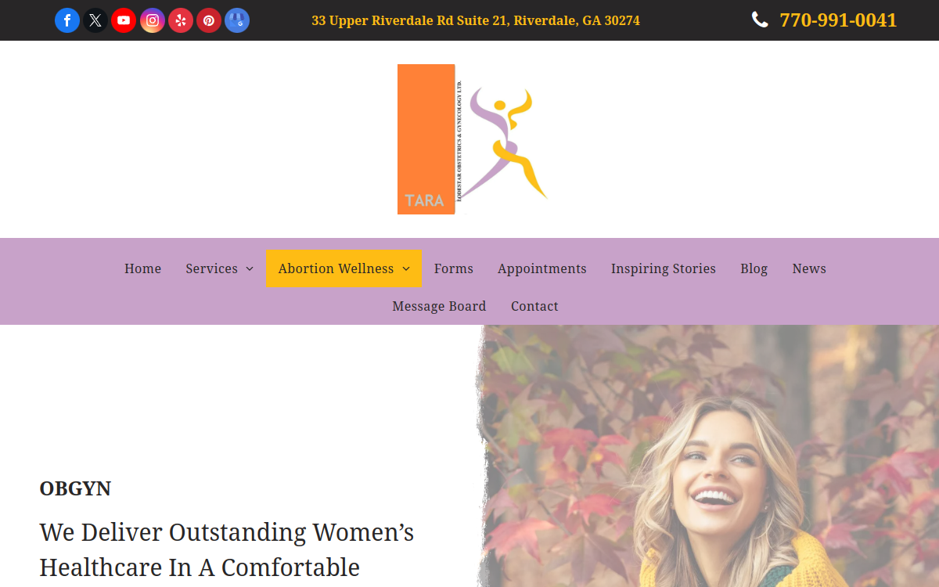Open the Yelp social icon
This screenshot has height=587, width=939.
coord(181,20)
